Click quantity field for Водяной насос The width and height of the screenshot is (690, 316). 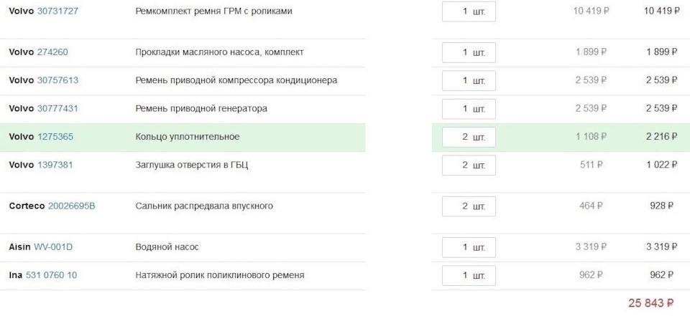click(x=469, y=247)
